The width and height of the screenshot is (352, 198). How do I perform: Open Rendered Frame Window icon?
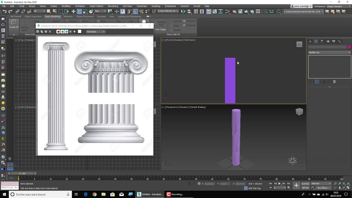[x=240, y=11]
